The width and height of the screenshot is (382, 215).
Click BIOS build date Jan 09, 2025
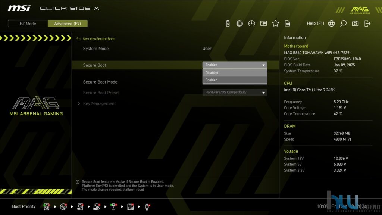(x=344, y=65)
